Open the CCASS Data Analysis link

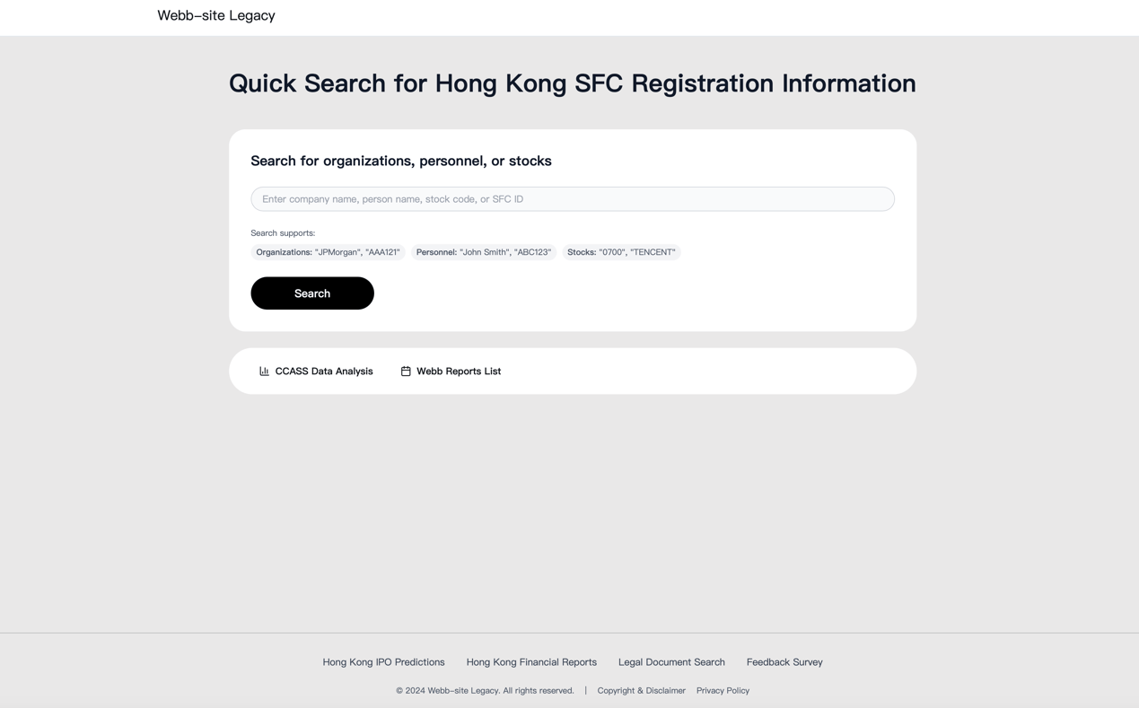point(323,371)
